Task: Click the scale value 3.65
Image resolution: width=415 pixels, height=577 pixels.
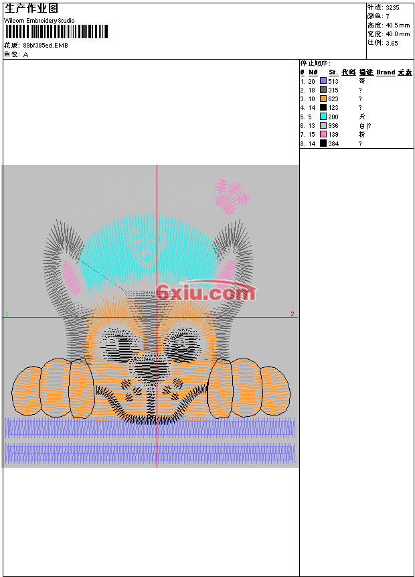Action: click(x=392, y=43)
